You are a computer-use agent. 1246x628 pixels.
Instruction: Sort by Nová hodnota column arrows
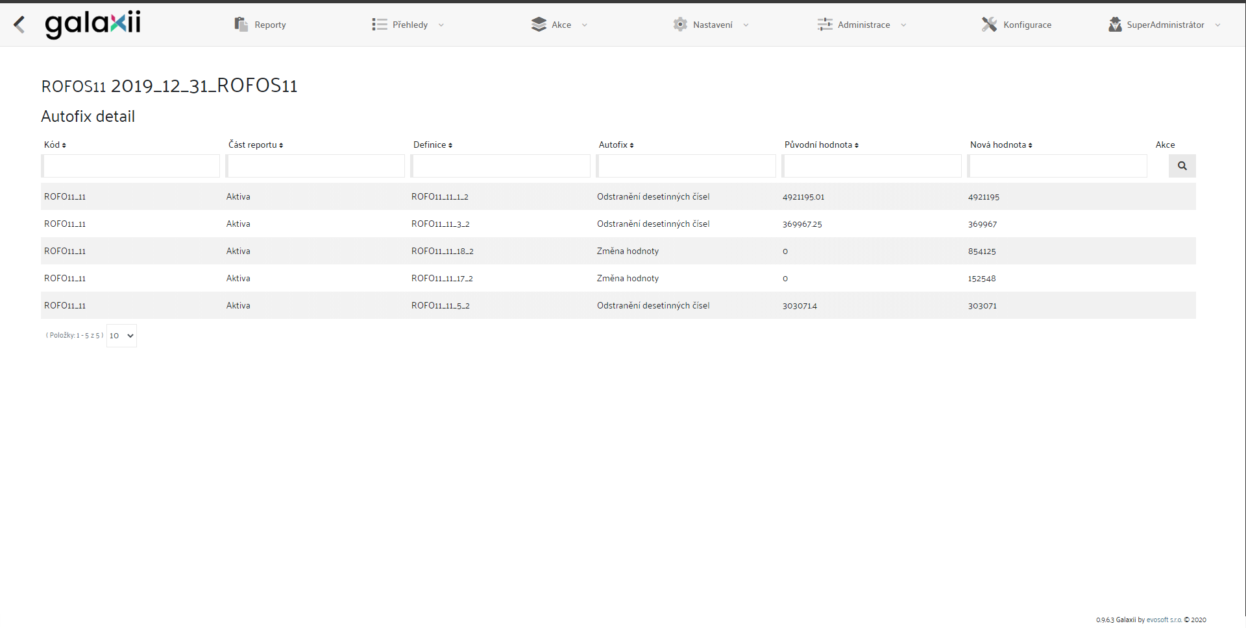pyautogui.click(x=1031, y=145)
